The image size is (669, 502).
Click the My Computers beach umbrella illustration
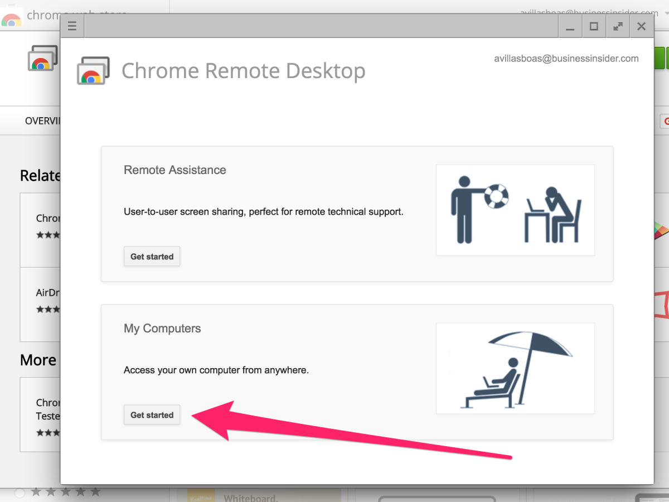click(515, 368)
